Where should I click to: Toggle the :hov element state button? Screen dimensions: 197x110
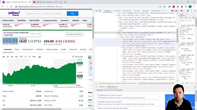pos(181,18)
